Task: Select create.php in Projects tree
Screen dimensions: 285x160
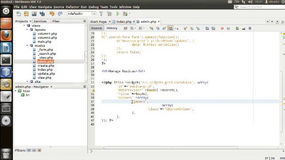Action: 46,65
